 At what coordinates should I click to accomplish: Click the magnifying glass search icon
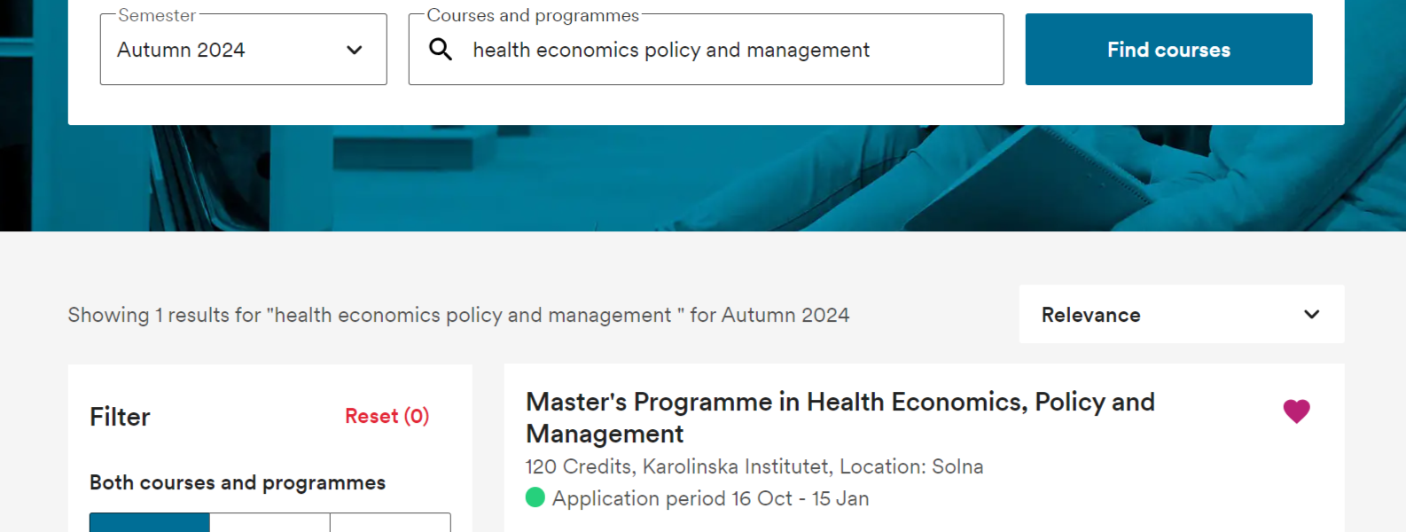441,50
